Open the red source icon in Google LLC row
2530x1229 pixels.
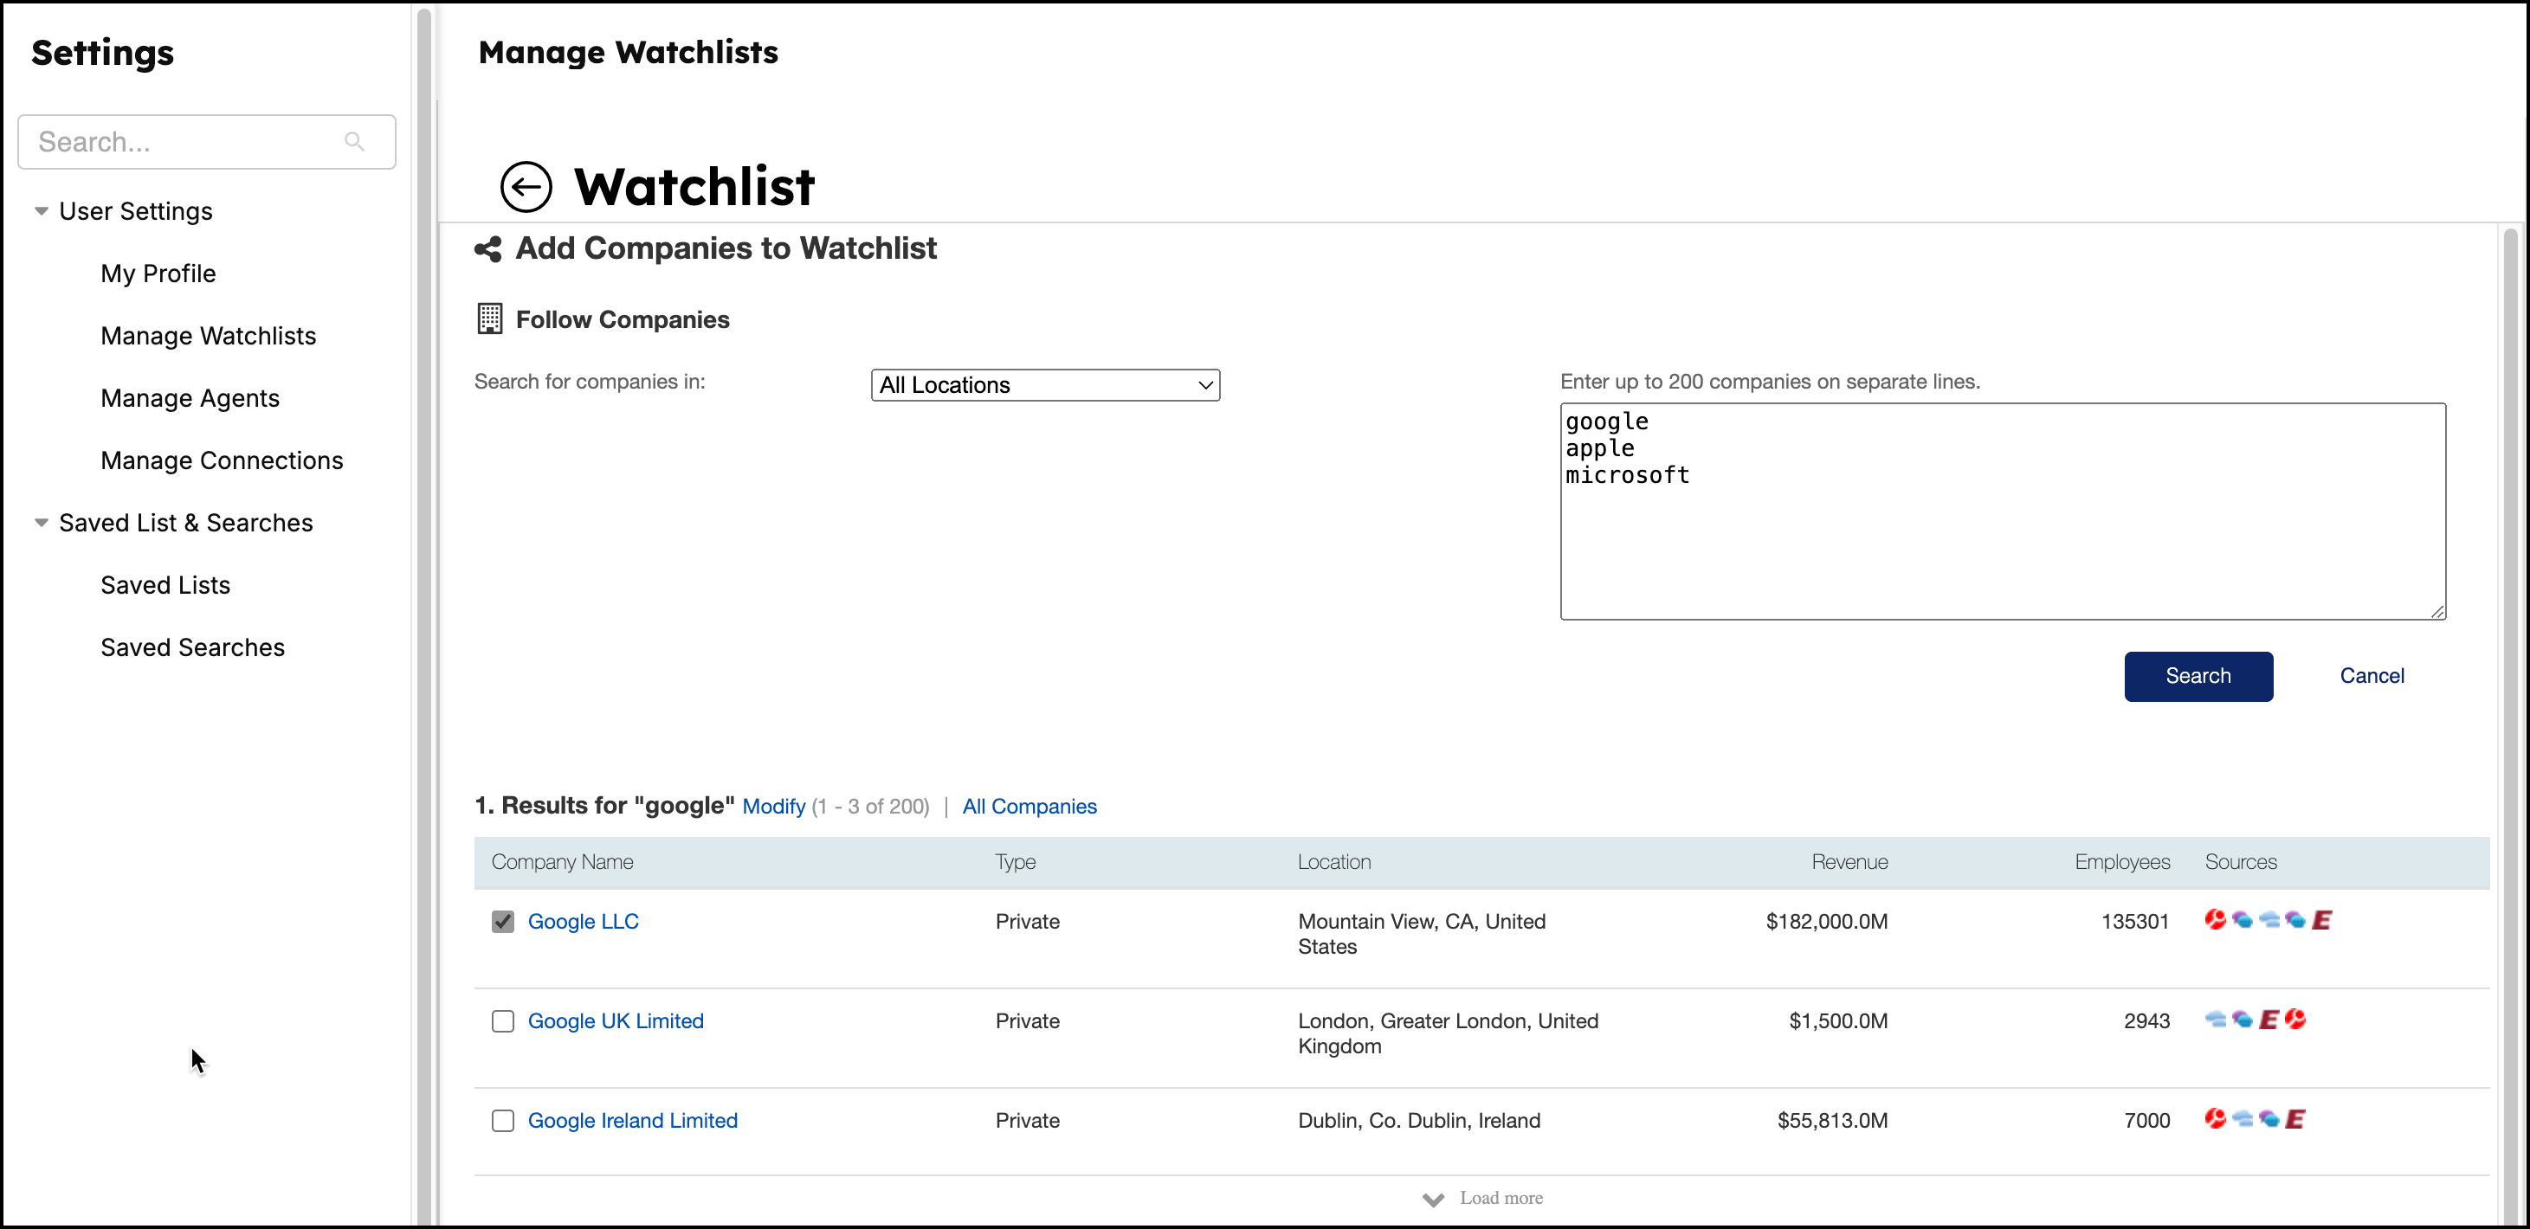coord(2216,920)
